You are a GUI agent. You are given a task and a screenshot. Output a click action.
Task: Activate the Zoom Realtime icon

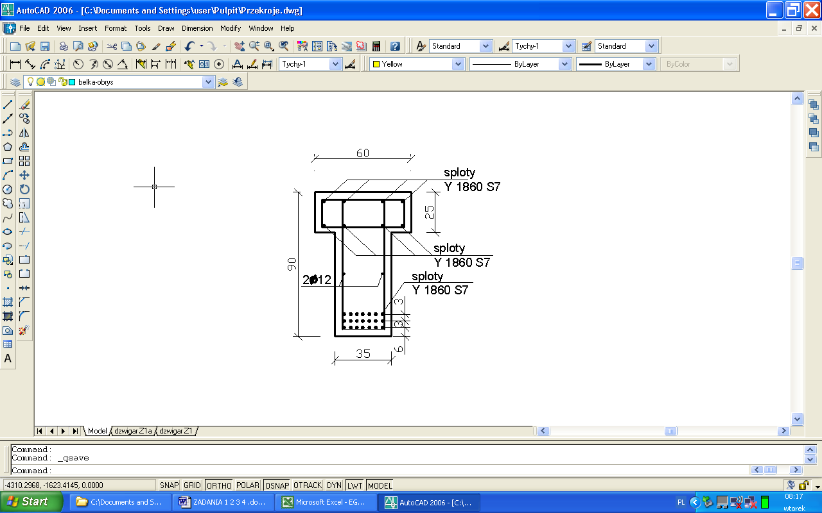[254, 46]
